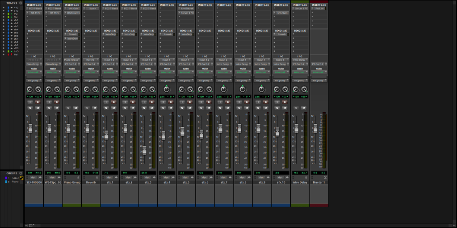
Task: Enable input monitoring on sfx.2 track
Action: [x=126, y=102]
